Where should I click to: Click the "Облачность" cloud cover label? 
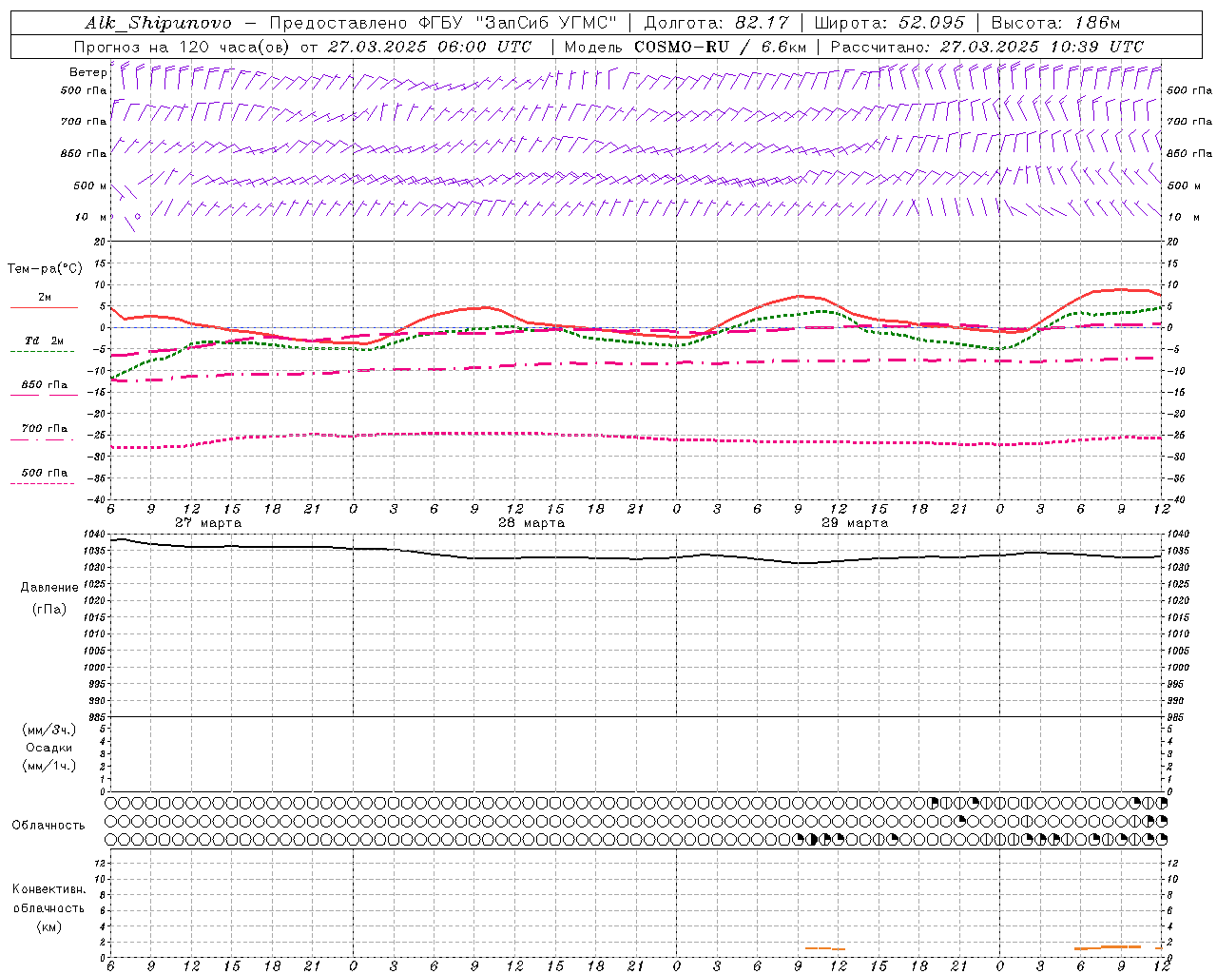pyautogui.click(x=48, y=826)
